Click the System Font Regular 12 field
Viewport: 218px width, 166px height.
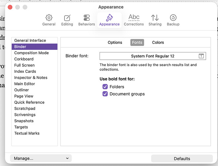pyautogui.click(x=153, y=56)
